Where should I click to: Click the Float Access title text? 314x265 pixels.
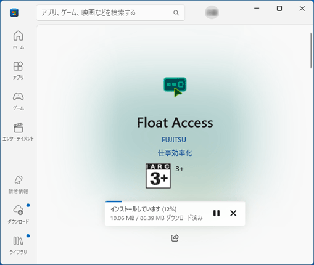175,123
